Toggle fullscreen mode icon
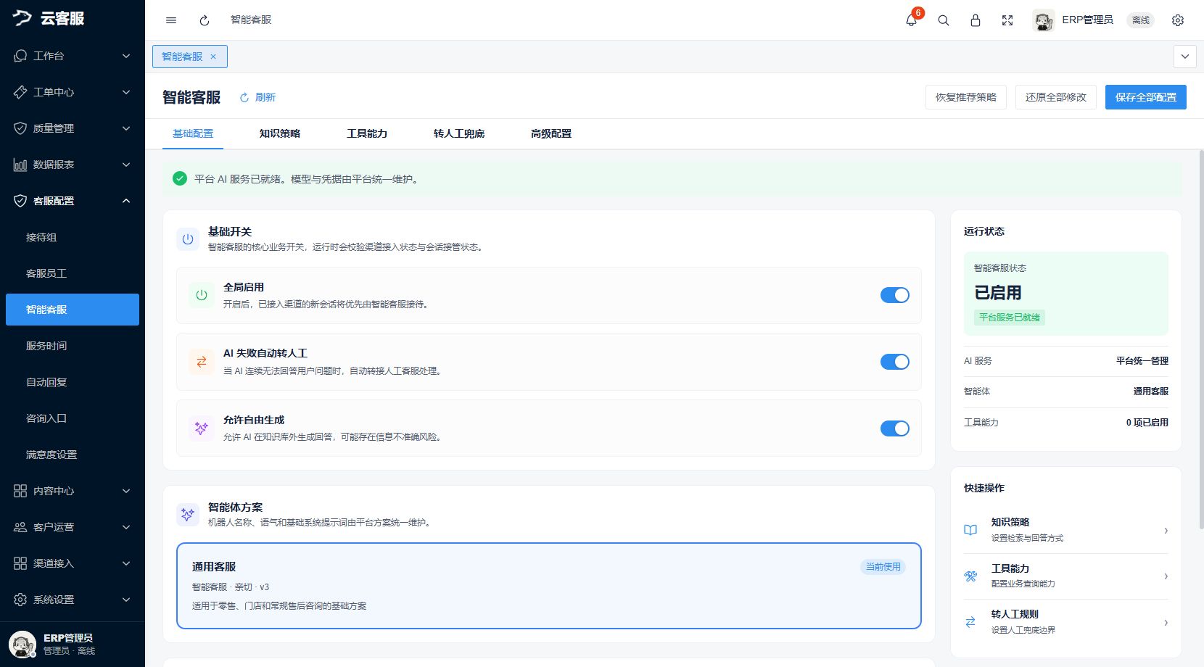The height and width of the screenshot is (667, 1204). point(1007,20)
